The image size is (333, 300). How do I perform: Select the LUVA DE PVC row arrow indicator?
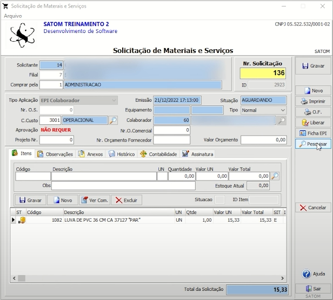coord(13,220)
